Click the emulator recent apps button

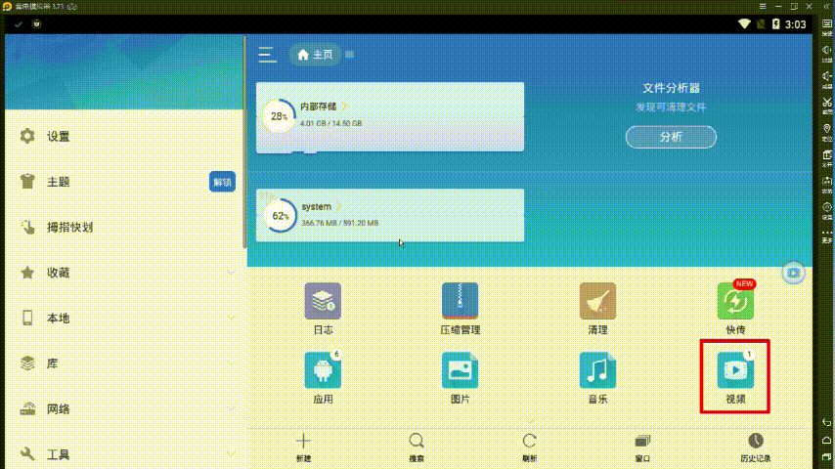tap(826, 457)
